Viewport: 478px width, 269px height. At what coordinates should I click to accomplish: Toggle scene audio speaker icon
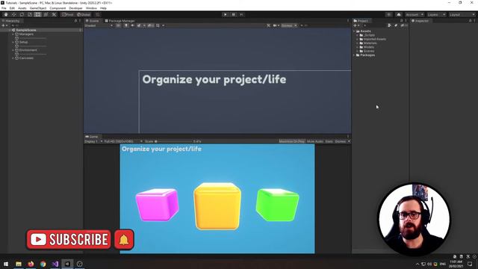click(132, 25)
